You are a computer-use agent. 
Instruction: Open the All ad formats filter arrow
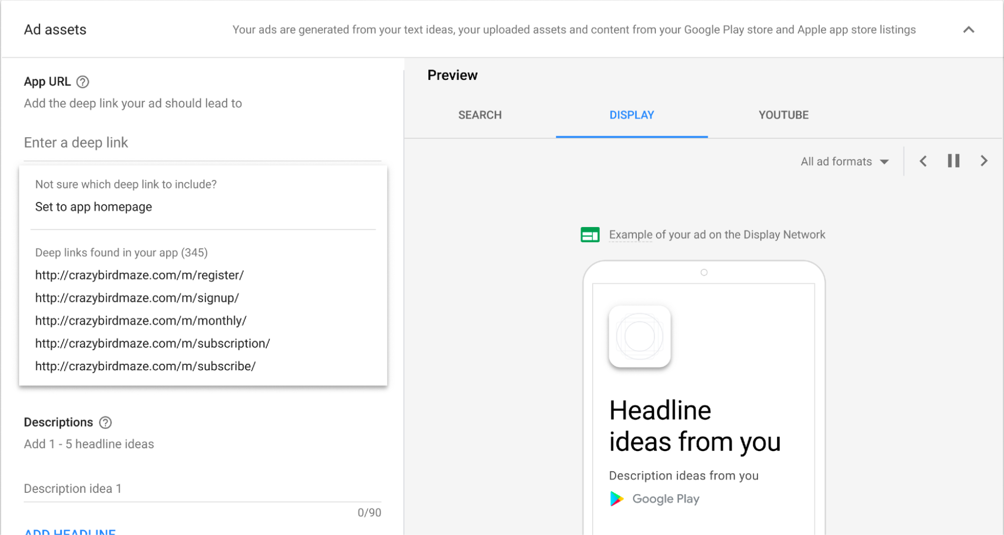884,161
